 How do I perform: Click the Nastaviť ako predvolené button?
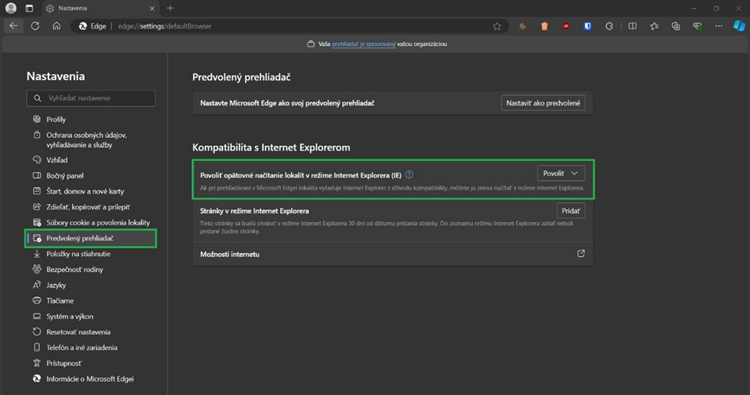[543, 103]
